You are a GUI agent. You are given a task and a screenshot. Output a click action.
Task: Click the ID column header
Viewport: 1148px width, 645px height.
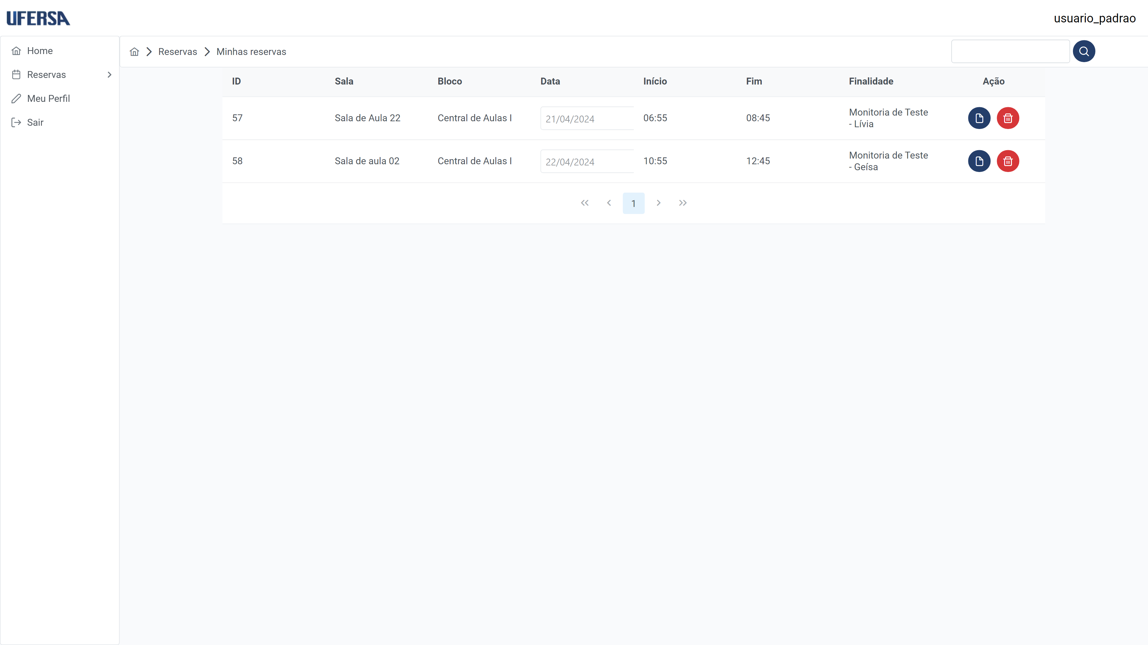point(236,82)
